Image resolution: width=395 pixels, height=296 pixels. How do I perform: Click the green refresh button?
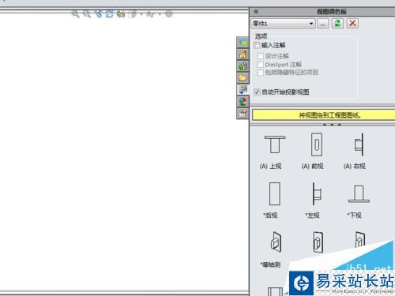[337, 24]
